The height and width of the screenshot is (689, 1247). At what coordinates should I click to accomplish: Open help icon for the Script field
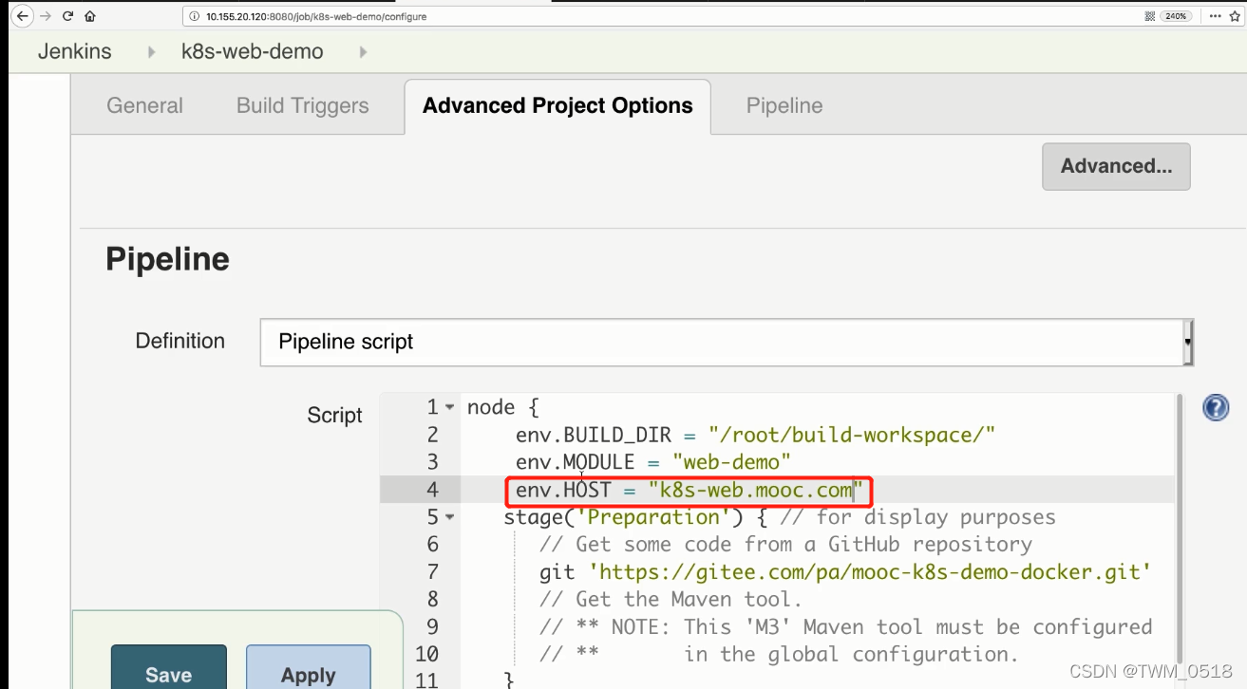pyautogui.click(x=1216, y=408)
